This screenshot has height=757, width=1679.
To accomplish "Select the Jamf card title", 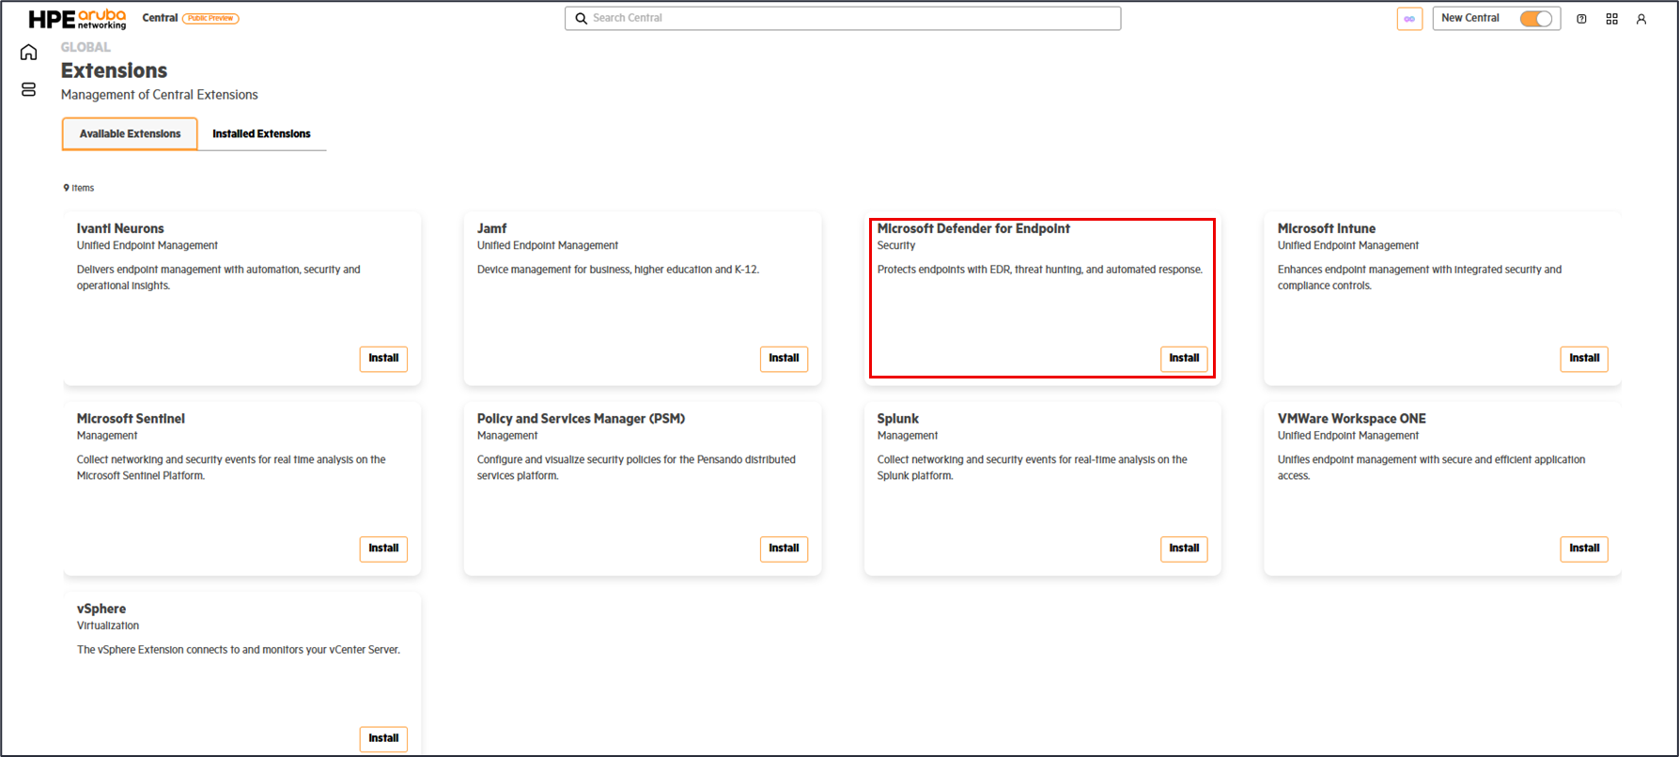I will tap(491, 228).
